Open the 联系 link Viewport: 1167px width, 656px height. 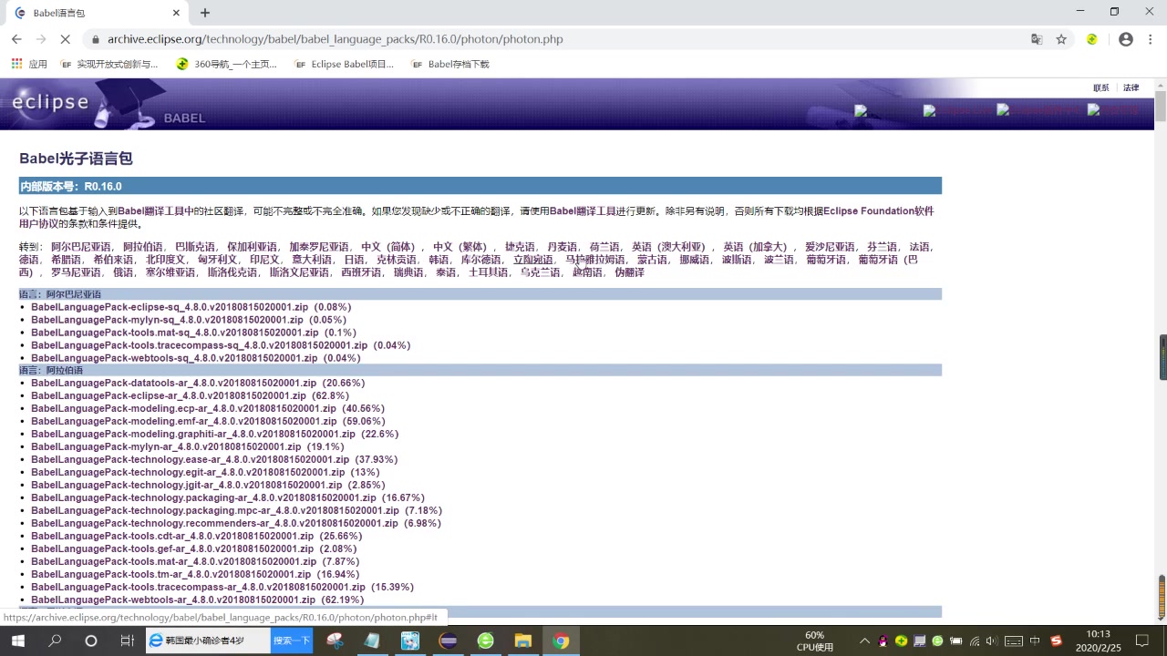[x=1101, y=88]
